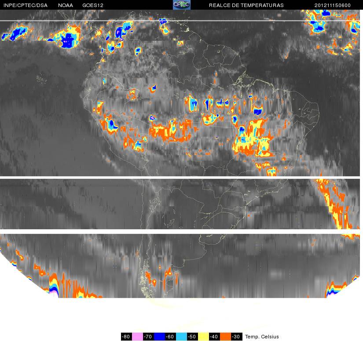The image size is (363, 341).
Task: Click the -70 legend value
Action: (148, 337)
